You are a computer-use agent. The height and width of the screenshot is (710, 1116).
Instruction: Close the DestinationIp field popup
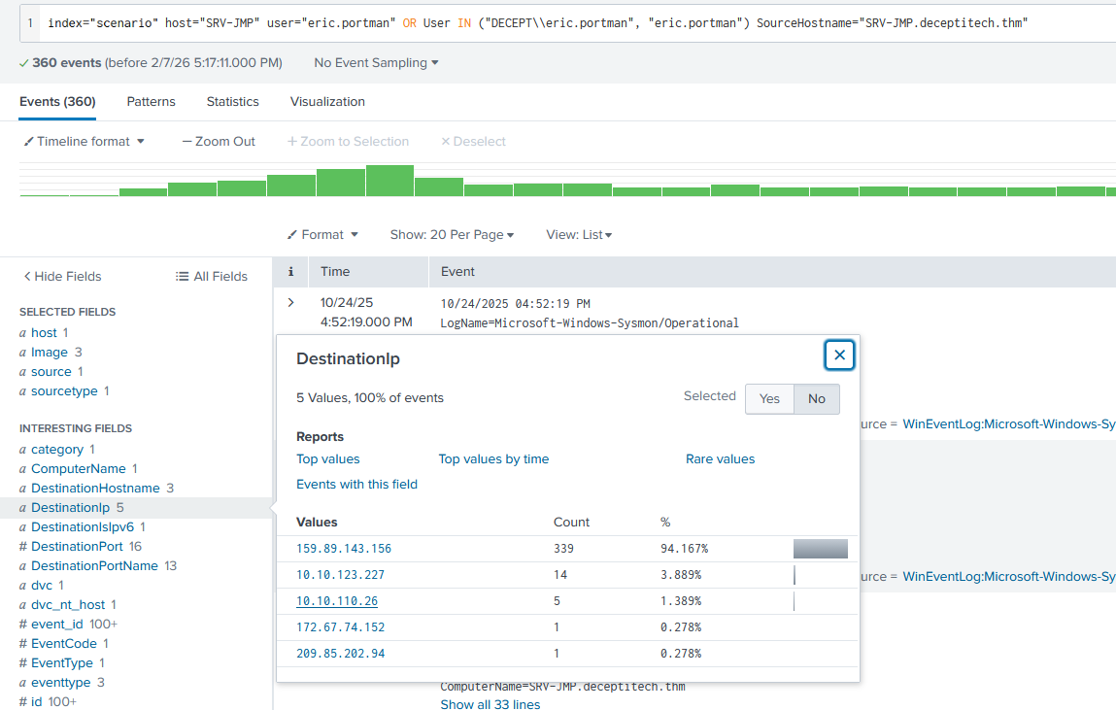839,355
